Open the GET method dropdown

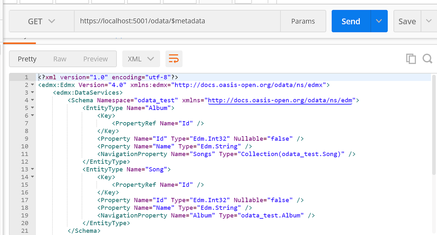click(42, 21)
